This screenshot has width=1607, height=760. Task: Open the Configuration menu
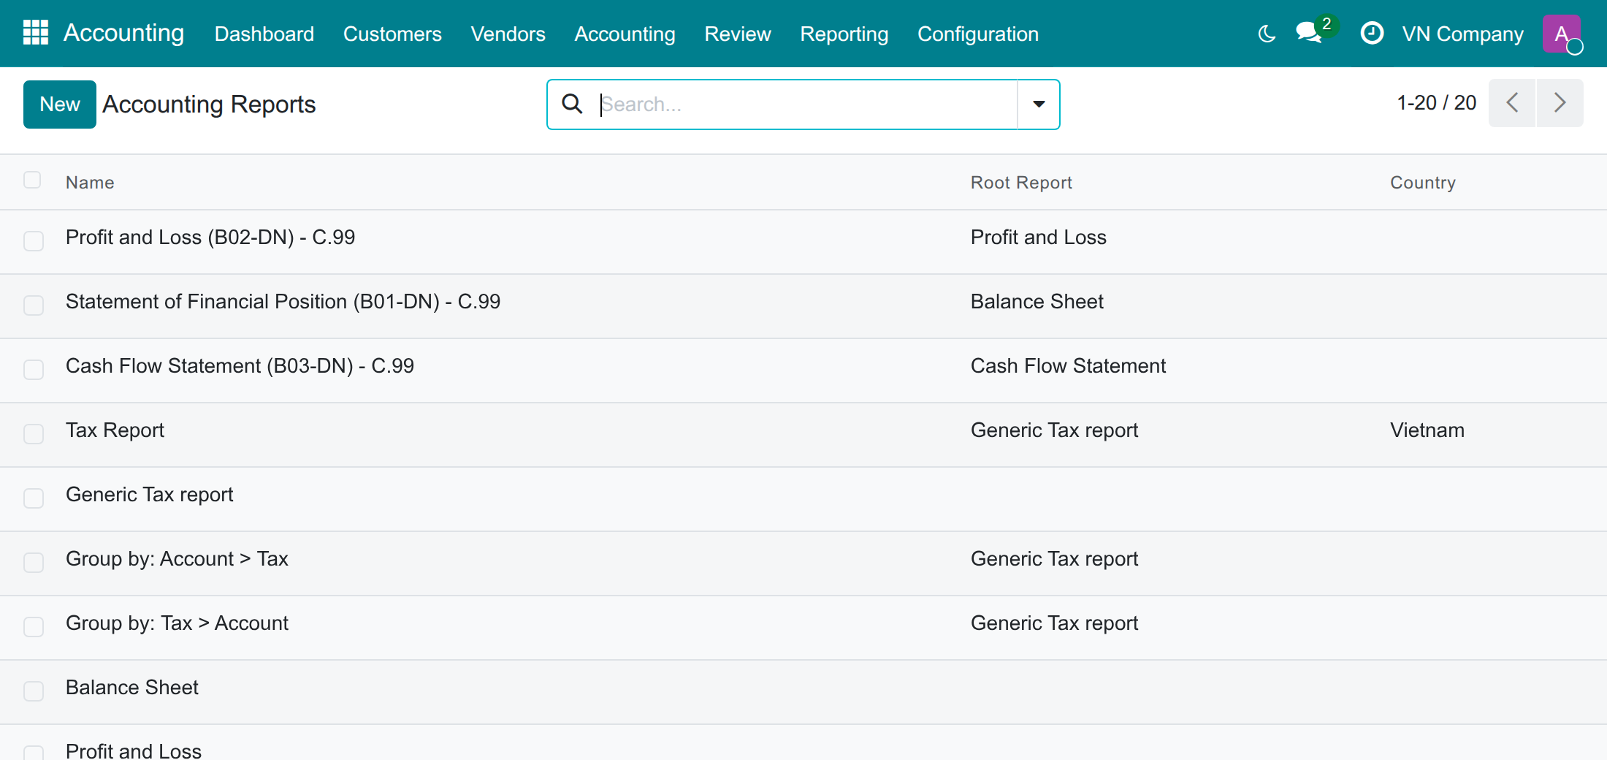977,34
